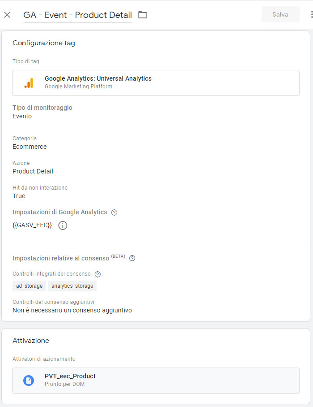This screenshot has height=407, width=313.
Task: Click the Universal Analytics tag type card
Action: [156, 83]
